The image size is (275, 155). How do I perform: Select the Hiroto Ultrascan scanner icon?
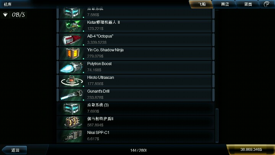(72, 81)
